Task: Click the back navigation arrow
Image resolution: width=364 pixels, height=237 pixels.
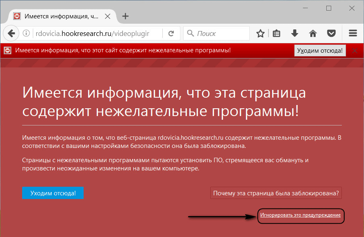Action: (11, 33)
